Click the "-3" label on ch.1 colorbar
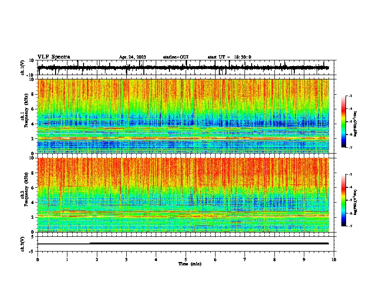This screenshot has width=376, height=291. pos(350,96)
